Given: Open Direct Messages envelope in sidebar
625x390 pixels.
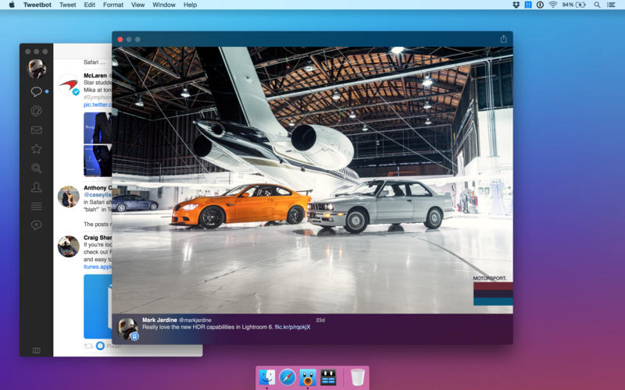Looking at the screenshot, I should (36, 130).
